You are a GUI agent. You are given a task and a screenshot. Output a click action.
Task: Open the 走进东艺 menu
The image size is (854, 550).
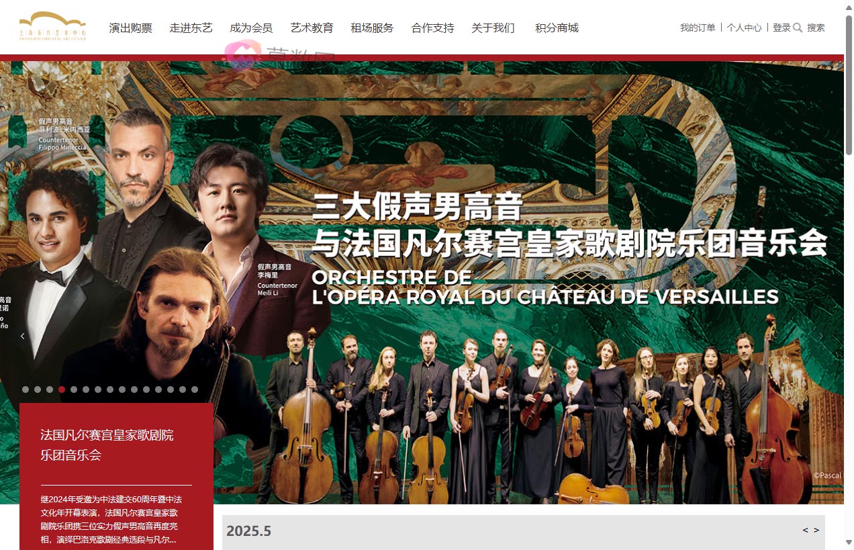point(191,28)
